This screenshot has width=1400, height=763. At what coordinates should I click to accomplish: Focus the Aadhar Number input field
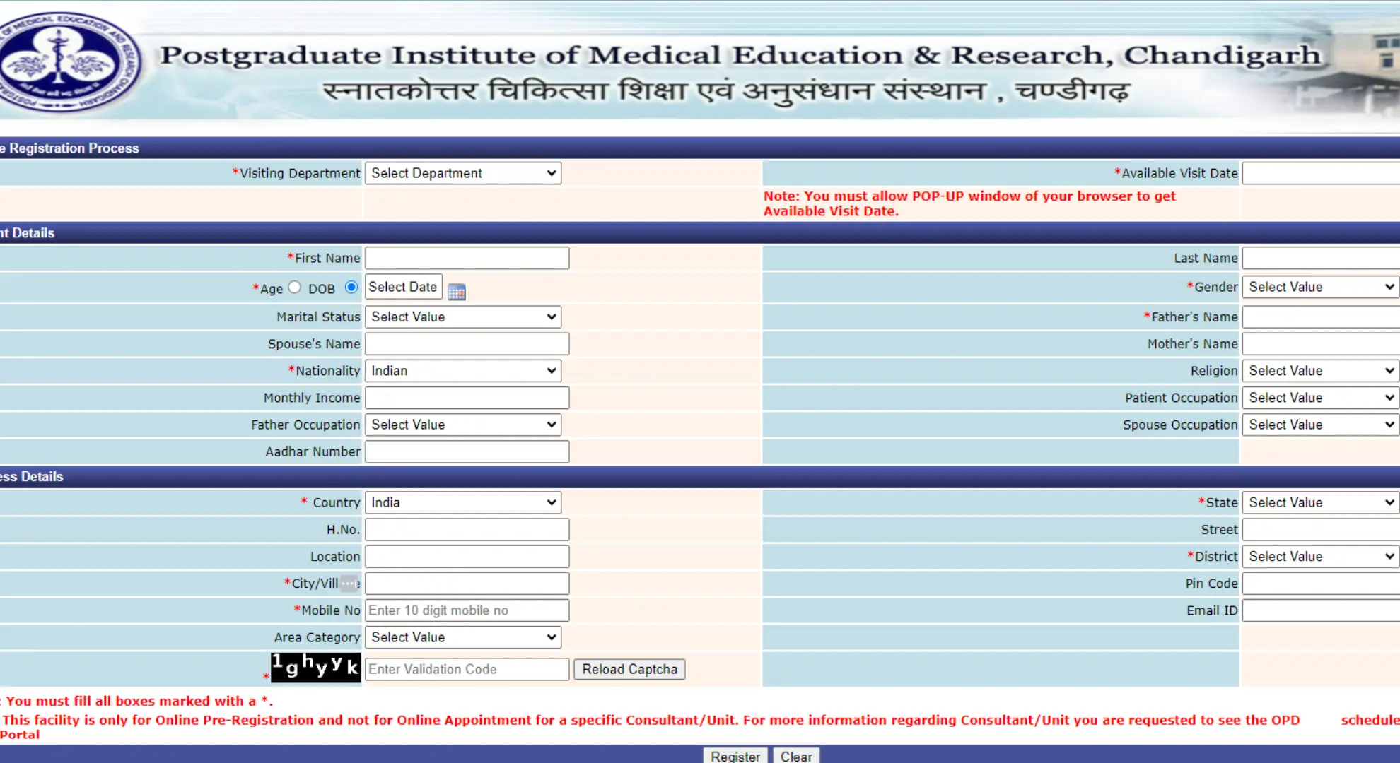(467, 451)
